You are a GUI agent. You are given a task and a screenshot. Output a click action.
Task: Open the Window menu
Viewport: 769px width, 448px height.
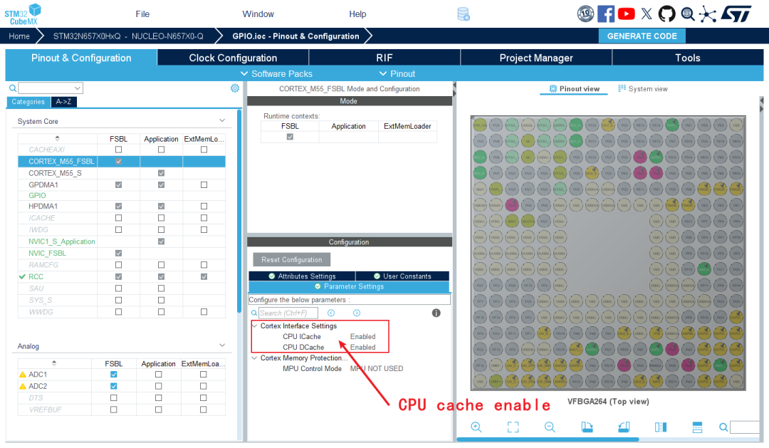(258, 14)
